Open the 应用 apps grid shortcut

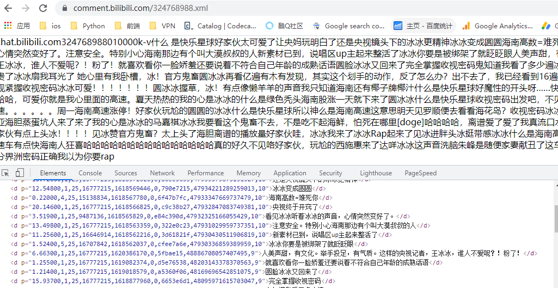click(x=17, y=26)
